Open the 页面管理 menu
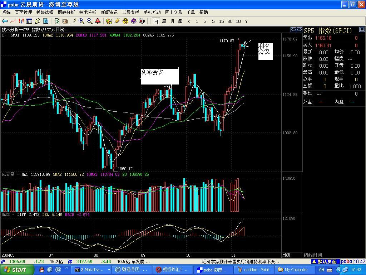The image size is (366, 275). (x=23, y=13)
